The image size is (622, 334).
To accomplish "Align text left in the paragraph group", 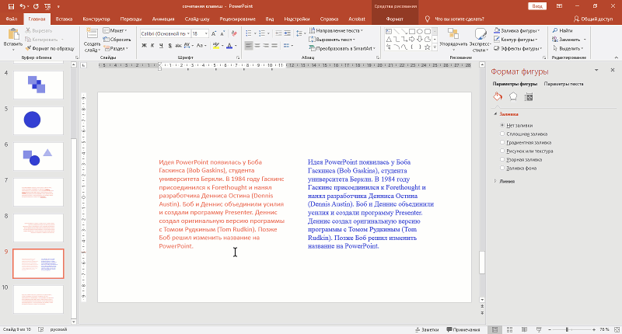I will click(249, 46).
